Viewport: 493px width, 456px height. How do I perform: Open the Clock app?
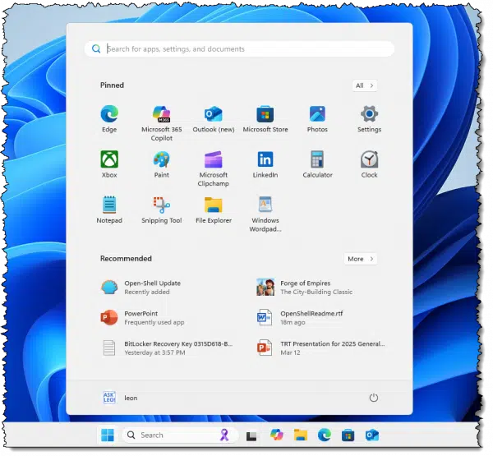point(369,164)
